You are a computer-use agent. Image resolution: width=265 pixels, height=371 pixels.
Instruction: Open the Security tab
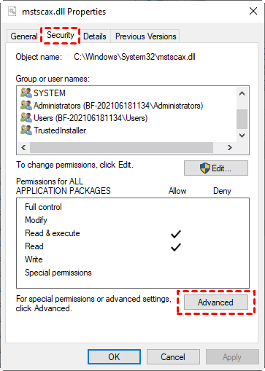pyautogui.click(x=61, y=35)
